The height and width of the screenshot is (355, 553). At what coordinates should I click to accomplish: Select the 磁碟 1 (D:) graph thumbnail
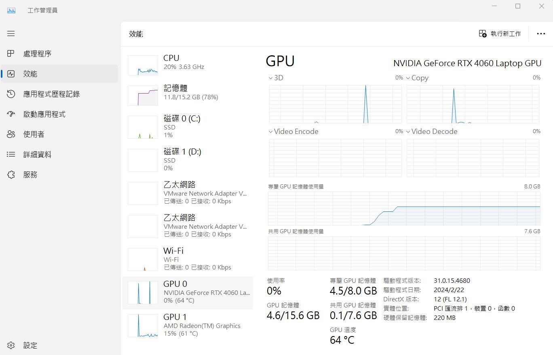143,160
